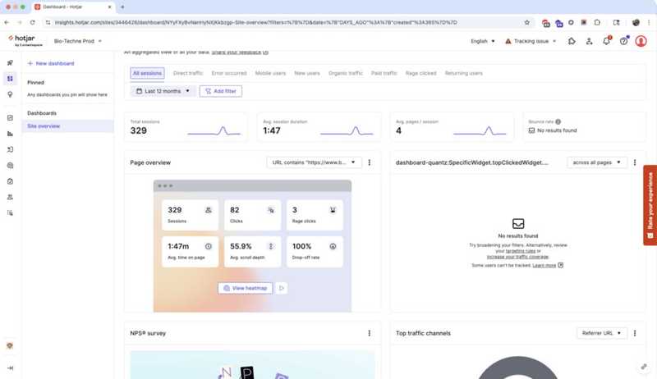Open the Site overview dashboard
Viewport: 657px width, 379px height.
click(x=67, y=126)
